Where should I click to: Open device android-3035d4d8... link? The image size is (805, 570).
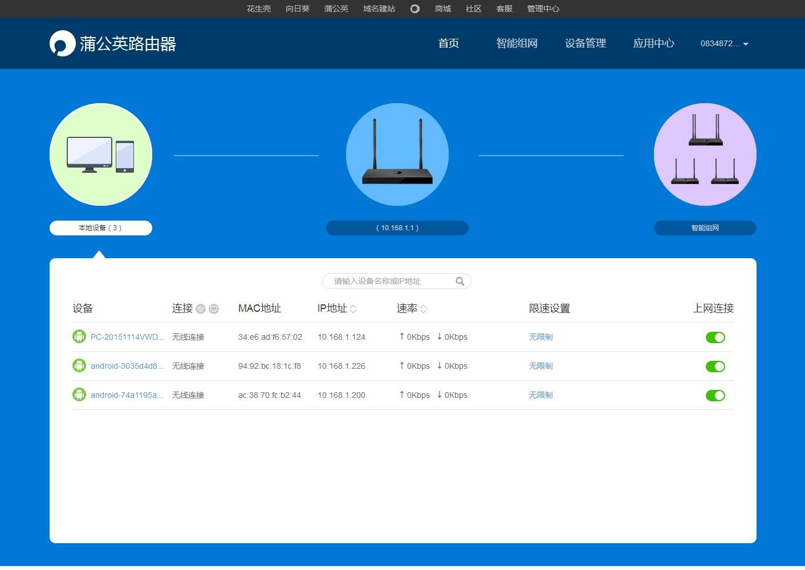[128, 366]
